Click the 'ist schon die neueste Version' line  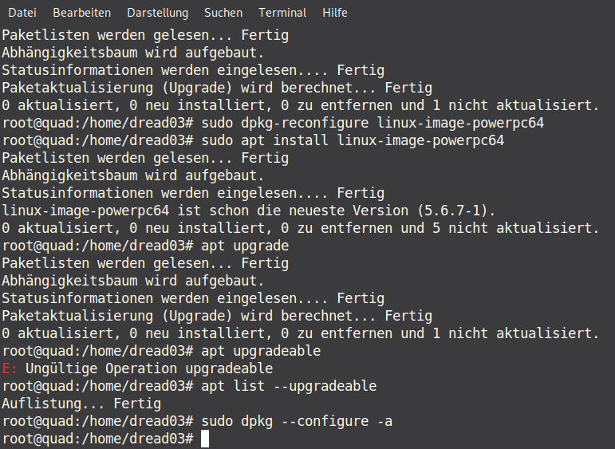[x=247, y=211]
